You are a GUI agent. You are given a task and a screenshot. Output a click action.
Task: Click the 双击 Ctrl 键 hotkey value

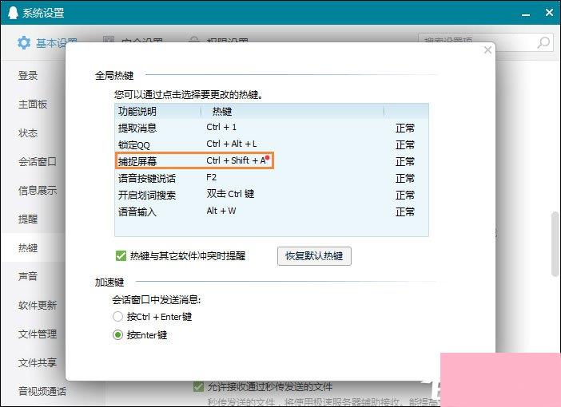[230, 194]
